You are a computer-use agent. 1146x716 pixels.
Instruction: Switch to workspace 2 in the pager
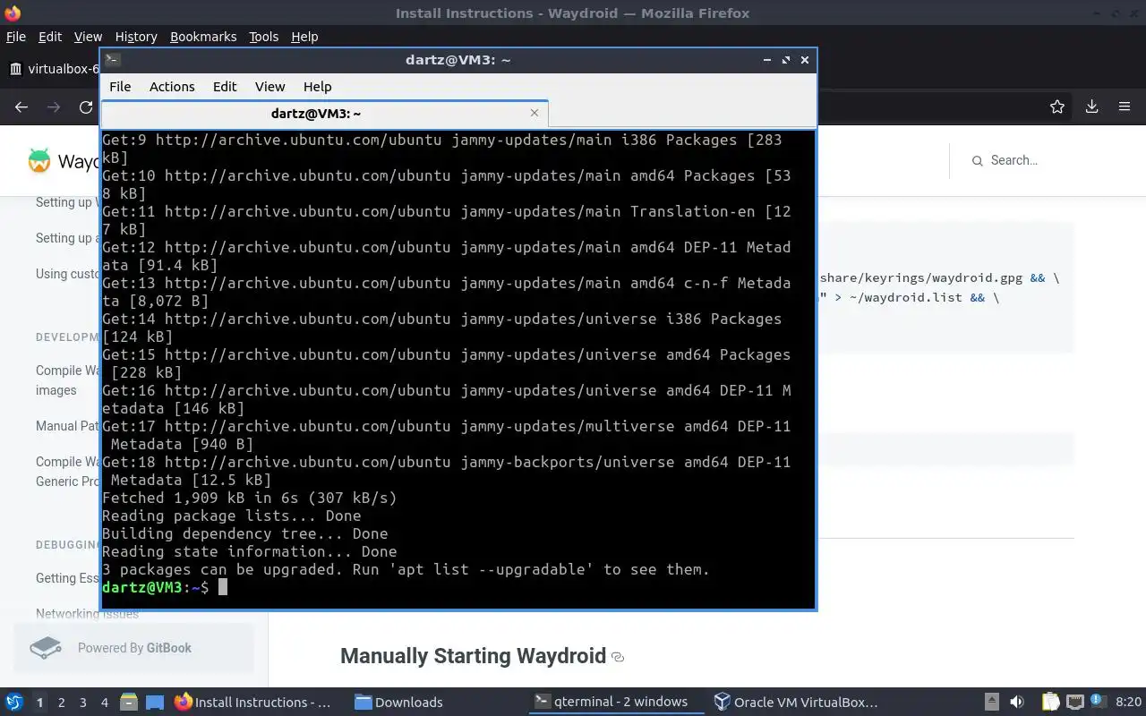coord(61,703)
